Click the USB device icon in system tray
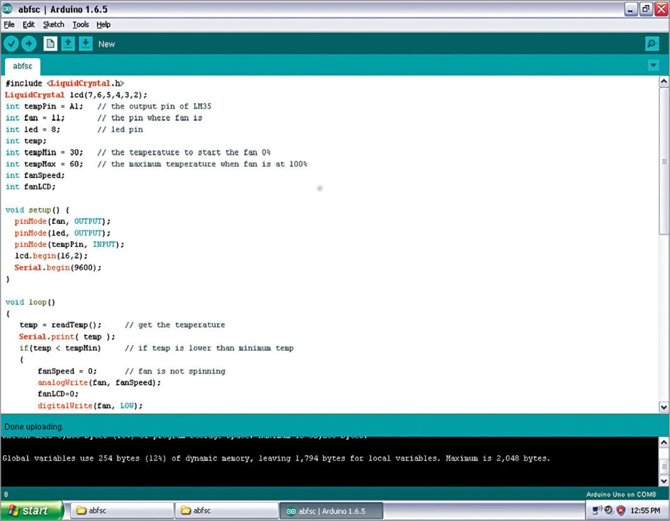Screen dimensions: 670x521 596,510
